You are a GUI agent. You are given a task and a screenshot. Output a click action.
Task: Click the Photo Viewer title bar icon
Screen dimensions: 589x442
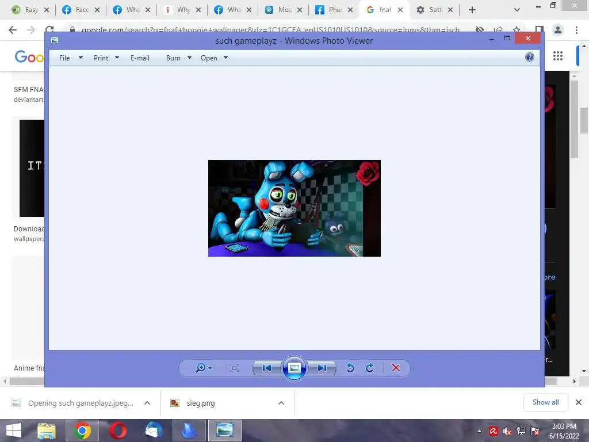coord(55,40)
